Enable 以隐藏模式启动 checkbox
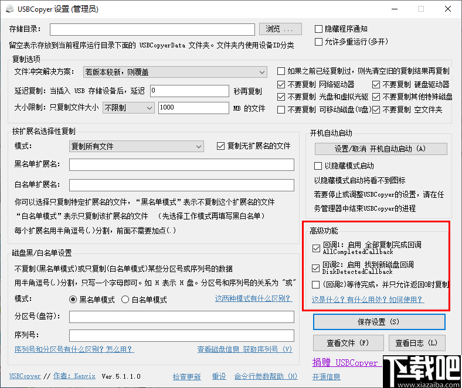 [318, 166]
